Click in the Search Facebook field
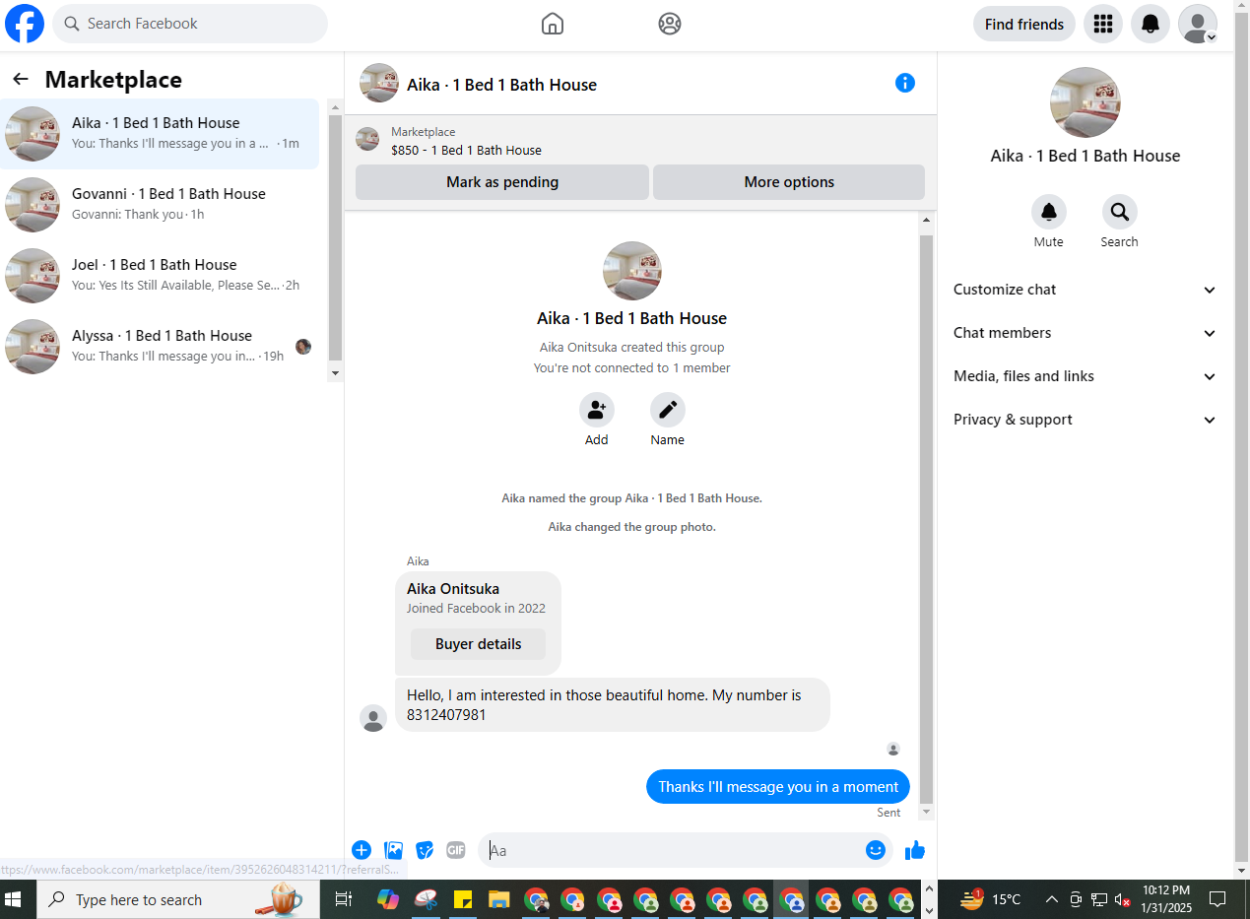The width and height of the screenshot is (1250, 919). tap(190, 24)
